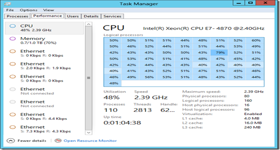Image resolution: width=280 pixels, height=150 pixels.
Task: Select the CPU circle icon in sidebar
Action: (x=13, y=26)
